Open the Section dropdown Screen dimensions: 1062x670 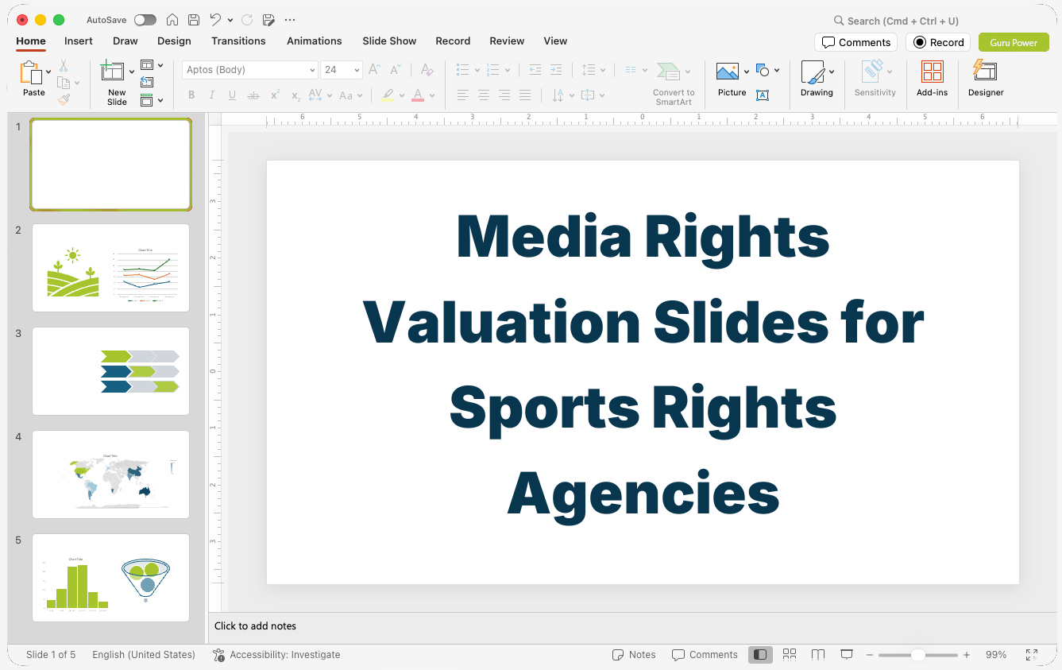tap(151, 100)
